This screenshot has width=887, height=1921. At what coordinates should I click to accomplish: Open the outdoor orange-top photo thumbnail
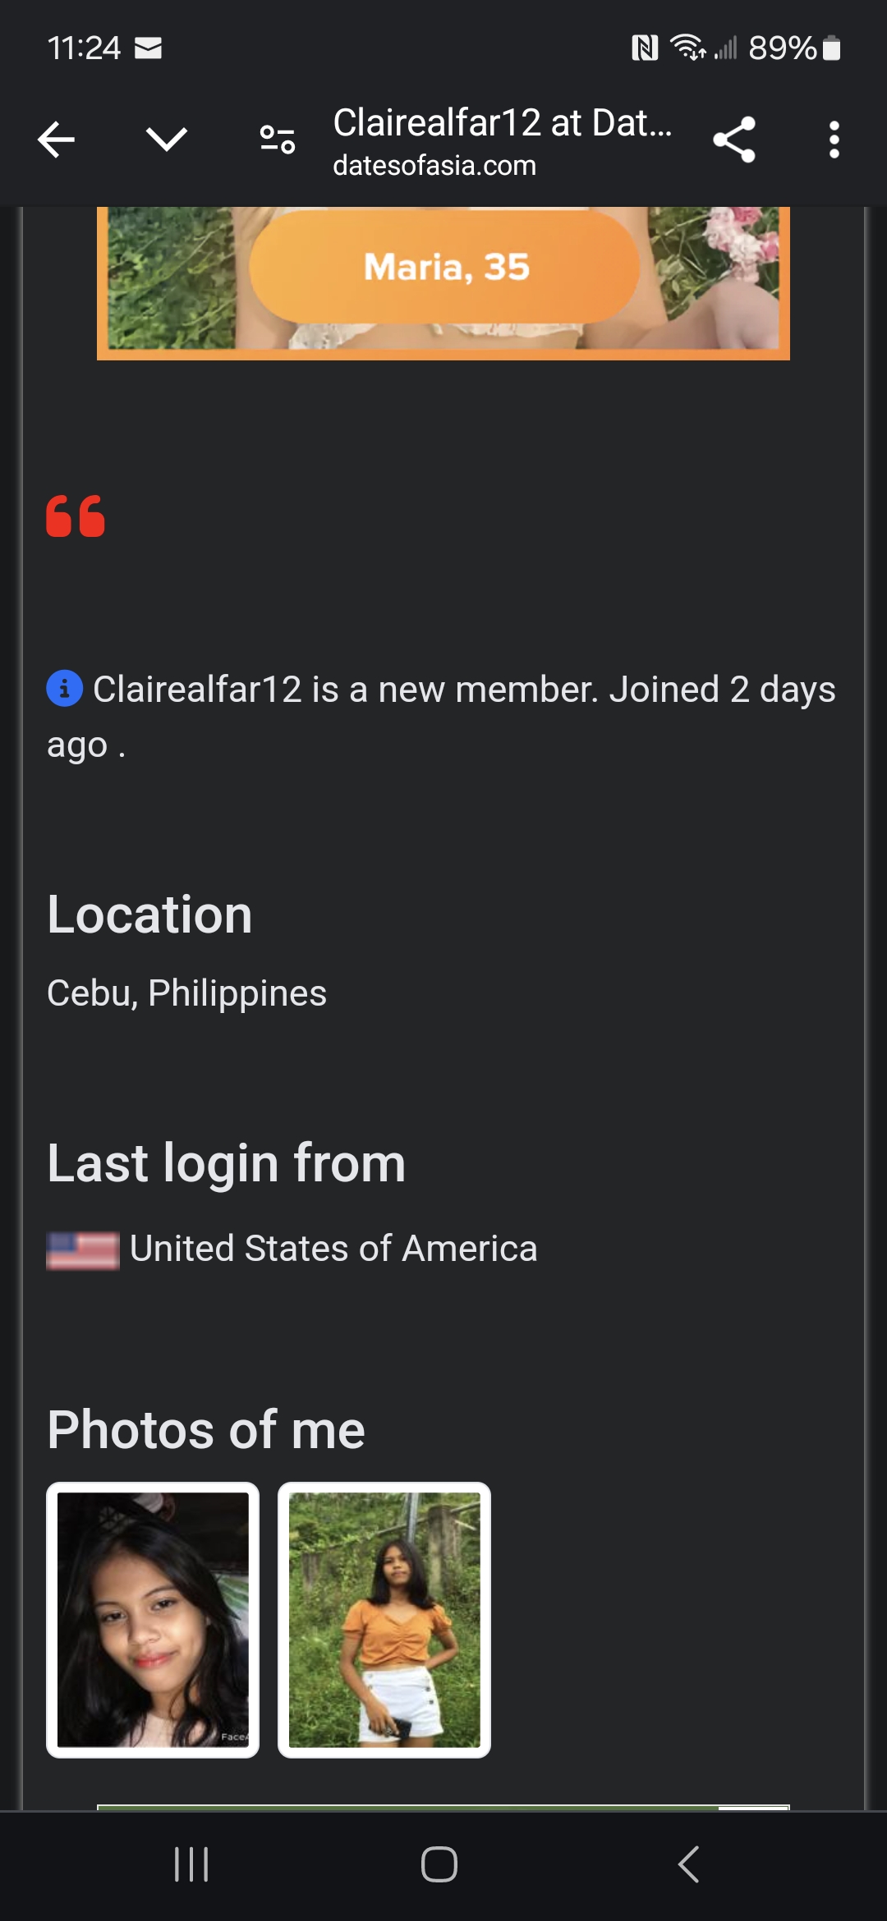click(384, 1620)
